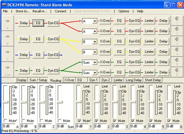184x134 pixels.
Task: Click output 4 Dyn EQ button
Action: (134, 51)
